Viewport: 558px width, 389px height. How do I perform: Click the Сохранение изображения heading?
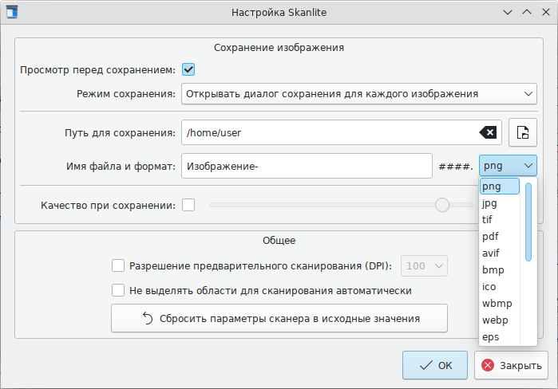pos(279,48)
